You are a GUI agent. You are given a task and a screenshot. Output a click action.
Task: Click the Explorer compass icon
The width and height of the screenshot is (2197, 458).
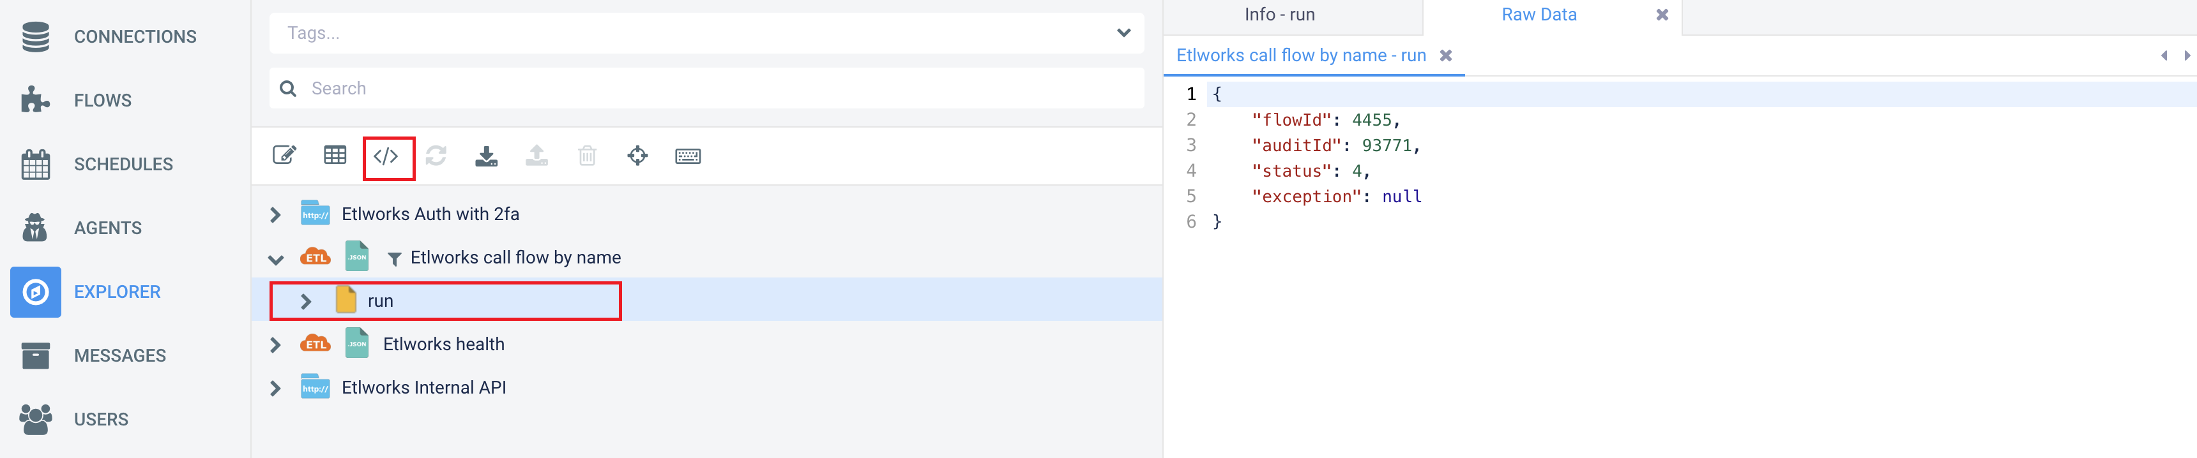click(x=35, y=292)
